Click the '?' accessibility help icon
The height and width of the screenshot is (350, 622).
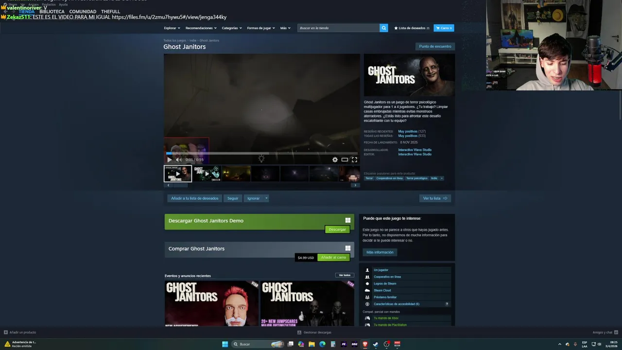[447, 304]
